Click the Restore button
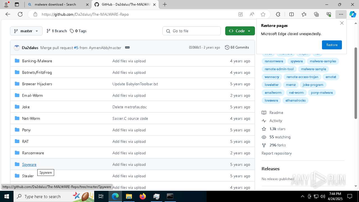 point(332,45)
